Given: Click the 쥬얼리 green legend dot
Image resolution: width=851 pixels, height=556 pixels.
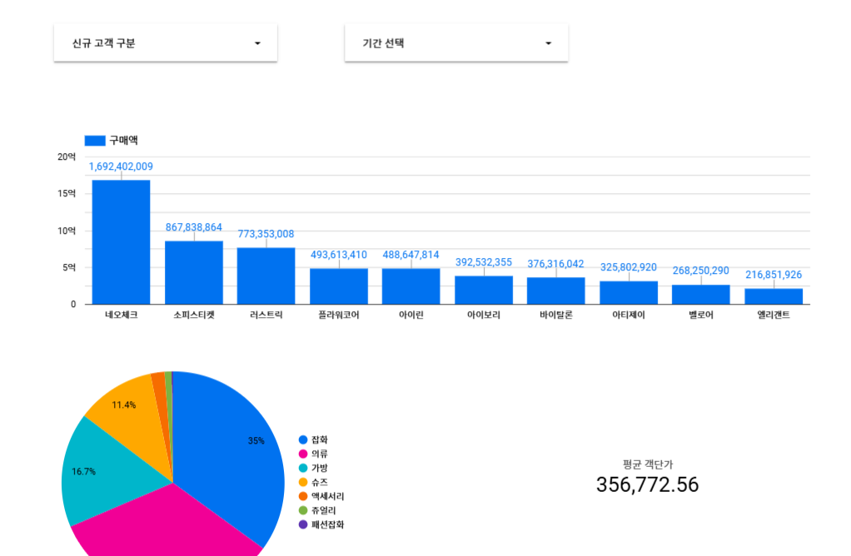Looking at the screenshot, I should pos(303,510).
